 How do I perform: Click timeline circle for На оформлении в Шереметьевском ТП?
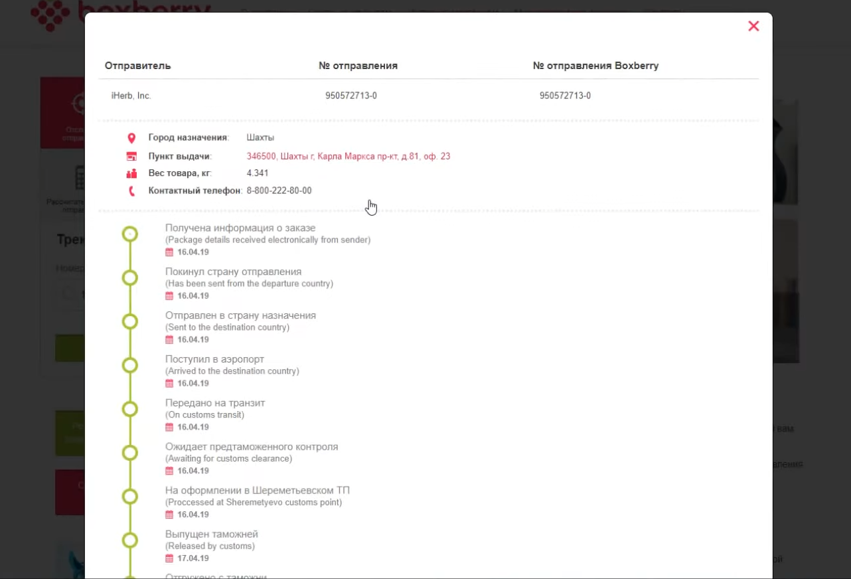pyautogui.click(x=130, y=497)
